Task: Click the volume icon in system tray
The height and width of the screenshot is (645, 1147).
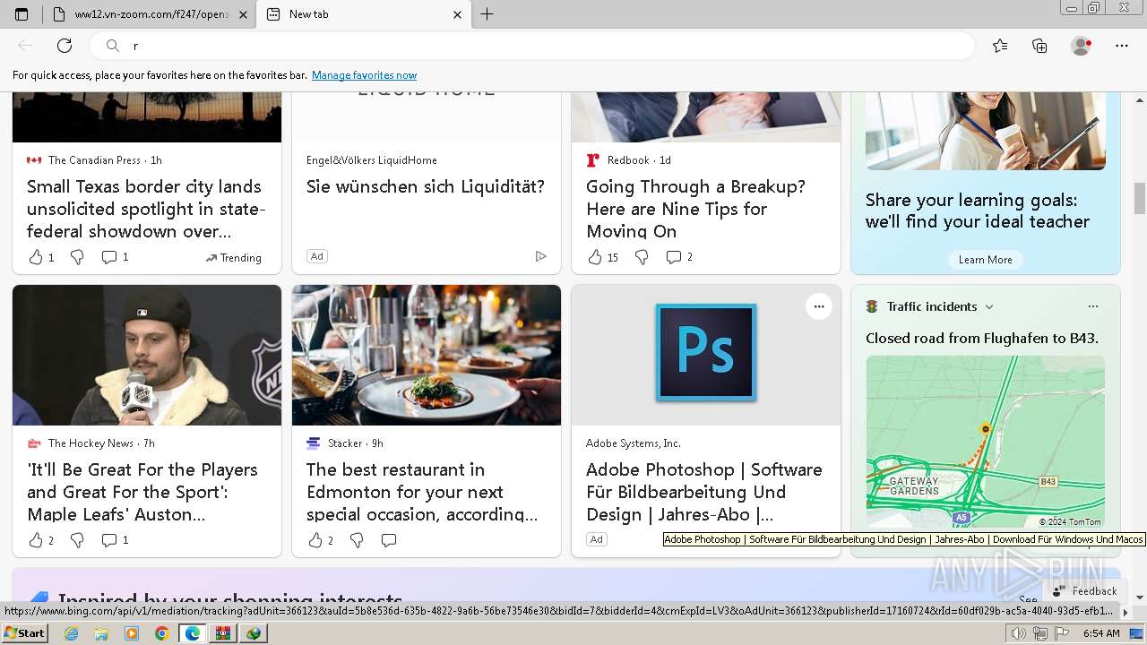Action: [1019, 633]
